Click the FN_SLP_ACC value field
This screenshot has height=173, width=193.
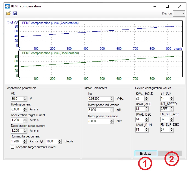pyautogui.click(x=165, y=119)
